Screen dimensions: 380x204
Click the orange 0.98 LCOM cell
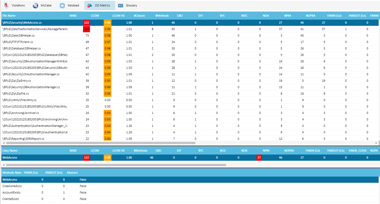[x=107, y=23]
